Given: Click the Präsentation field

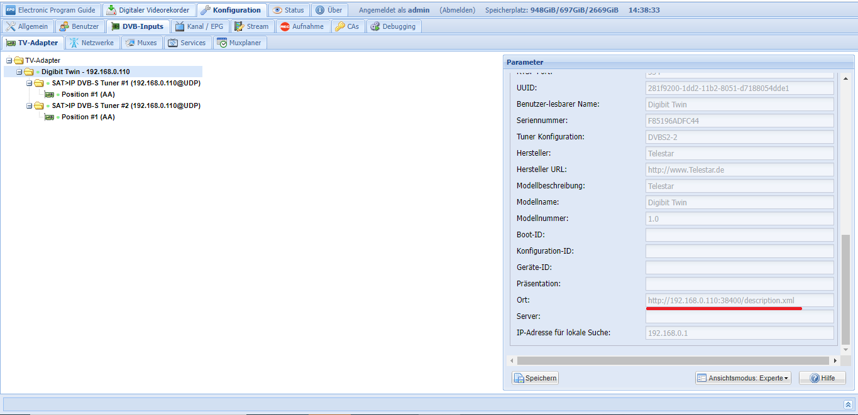Looking at the screenshot, I should point(740,284).
